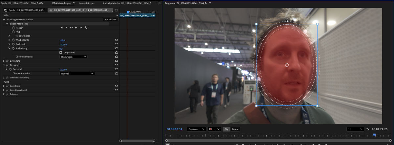394x145 pixels.
Task: Toggle stopwatch for mask Deckkraft
Action: 13,44
